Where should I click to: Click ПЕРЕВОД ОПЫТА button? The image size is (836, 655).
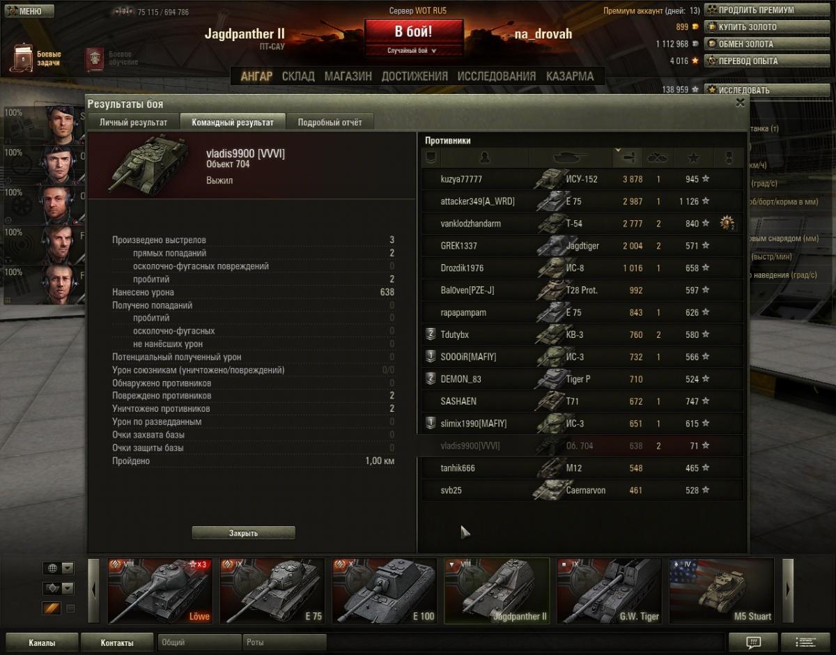(768, 61)
